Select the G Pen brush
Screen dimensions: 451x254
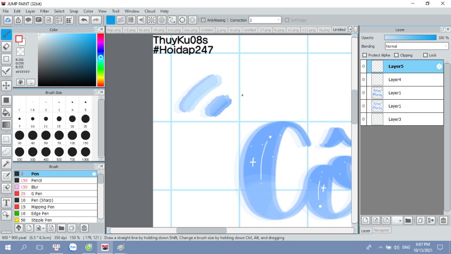(x=55, y=194)
